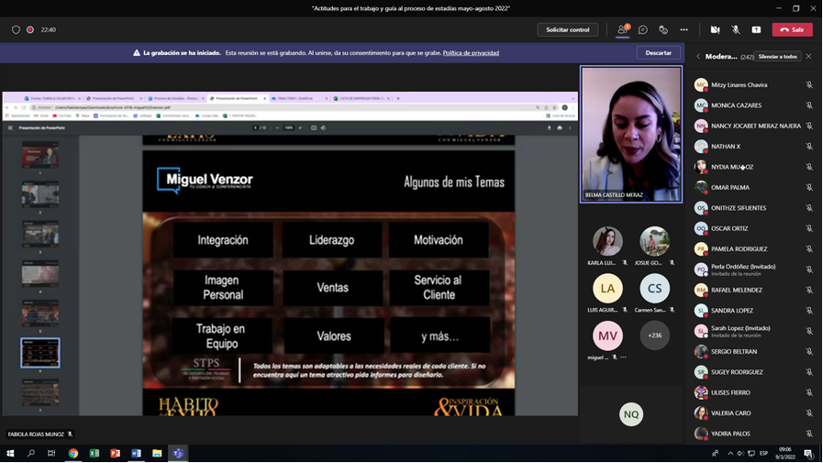Click the taskbar volume icon
This screenshot has width=823, height=463.
click(x=740, y=454)
